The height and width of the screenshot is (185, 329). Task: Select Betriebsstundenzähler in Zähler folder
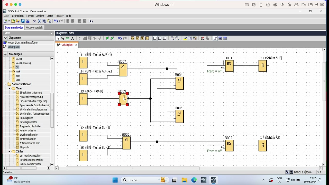click(31, 160)
